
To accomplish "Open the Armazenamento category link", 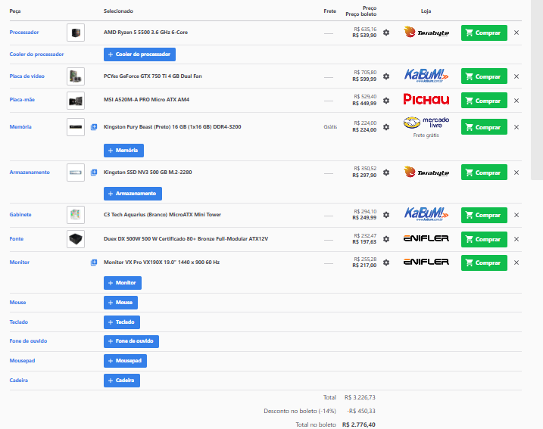I will (30, 173).
